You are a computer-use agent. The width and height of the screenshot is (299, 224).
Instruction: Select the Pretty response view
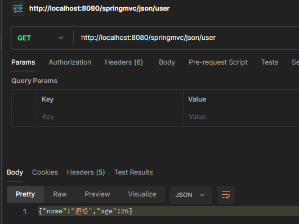[25, 194]
